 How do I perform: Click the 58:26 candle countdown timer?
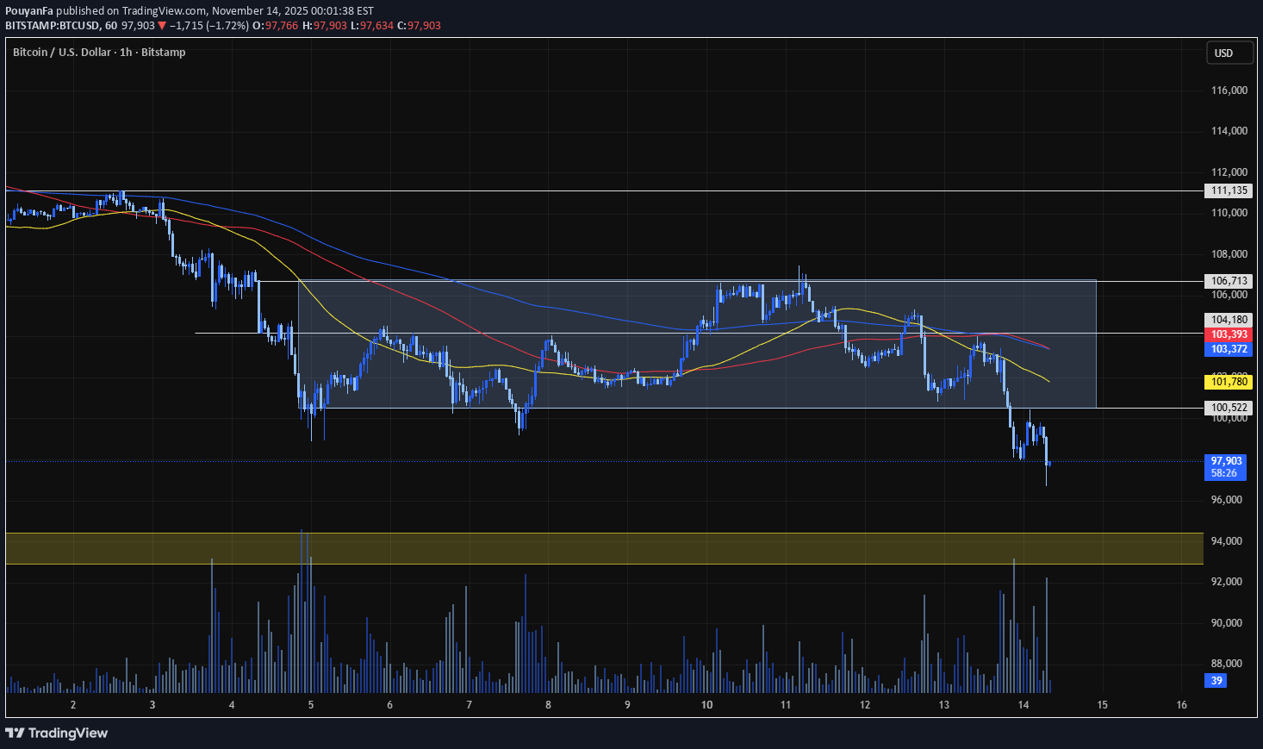click(1224, 472)
